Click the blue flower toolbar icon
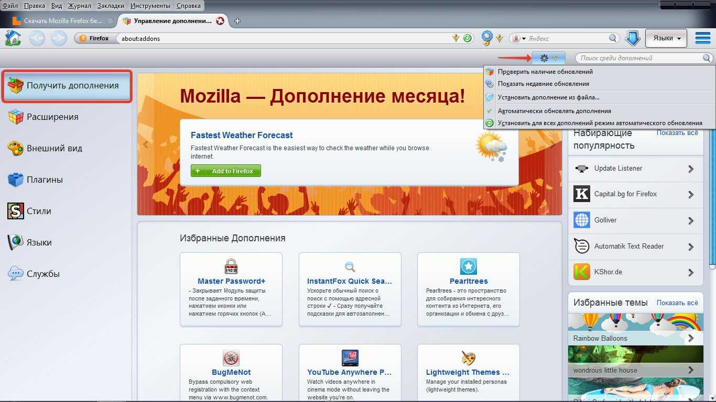 487,38
